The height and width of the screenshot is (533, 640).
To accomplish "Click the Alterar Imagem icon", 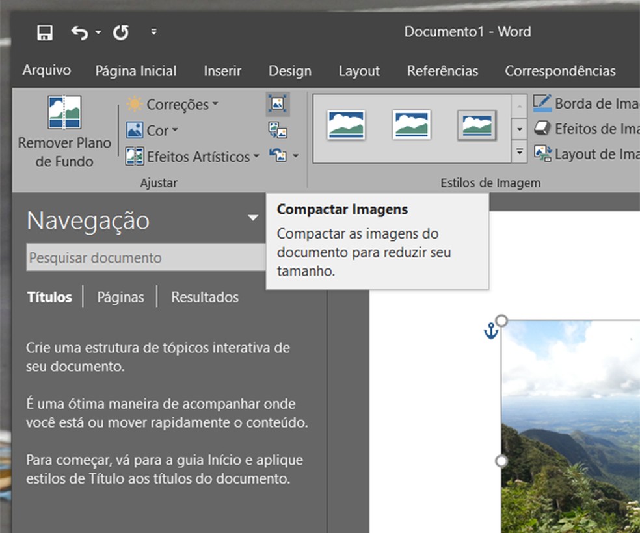I will tap(278, 130).
